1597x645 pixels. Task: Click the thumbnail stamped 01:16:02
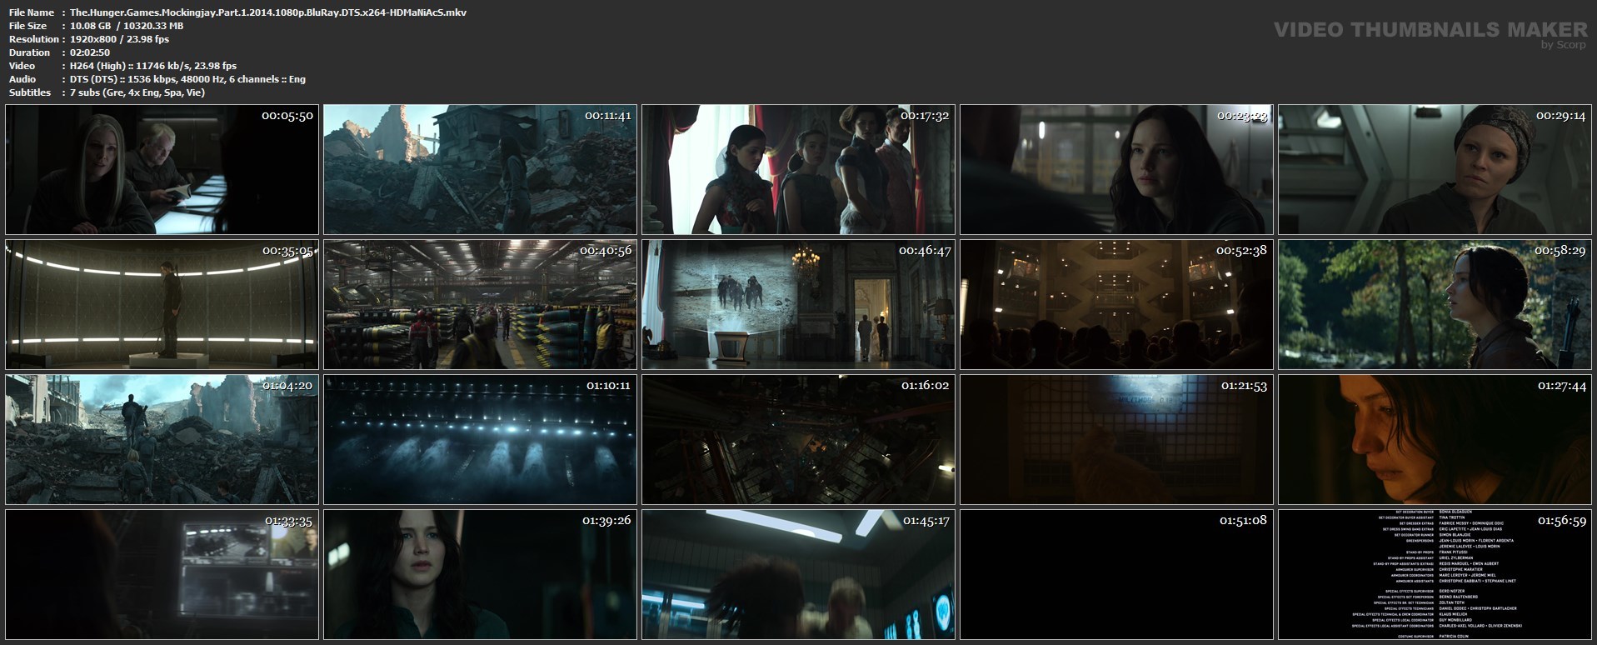coord(798,439)
